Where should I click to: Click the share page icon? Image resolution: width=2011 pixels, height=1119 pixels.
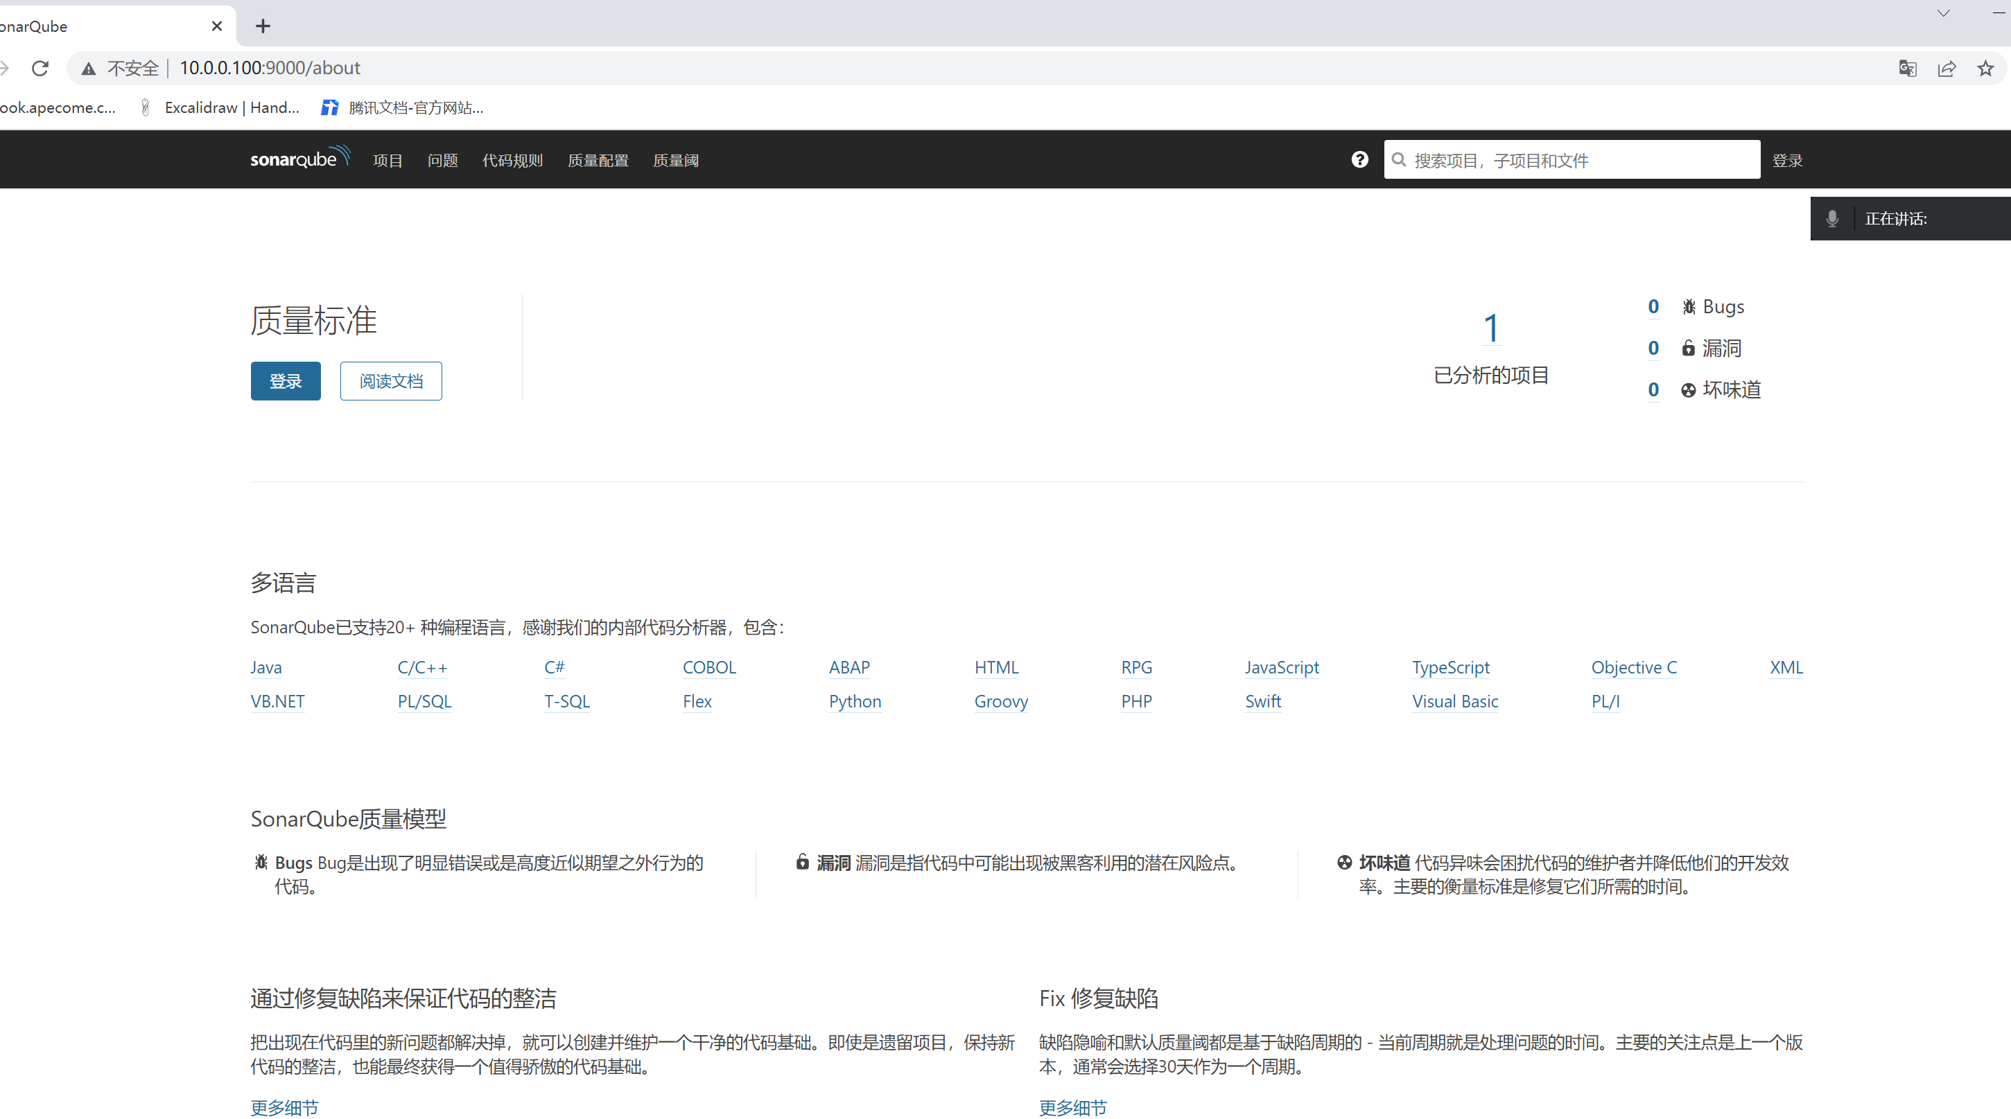click(x=1947, y=68)
